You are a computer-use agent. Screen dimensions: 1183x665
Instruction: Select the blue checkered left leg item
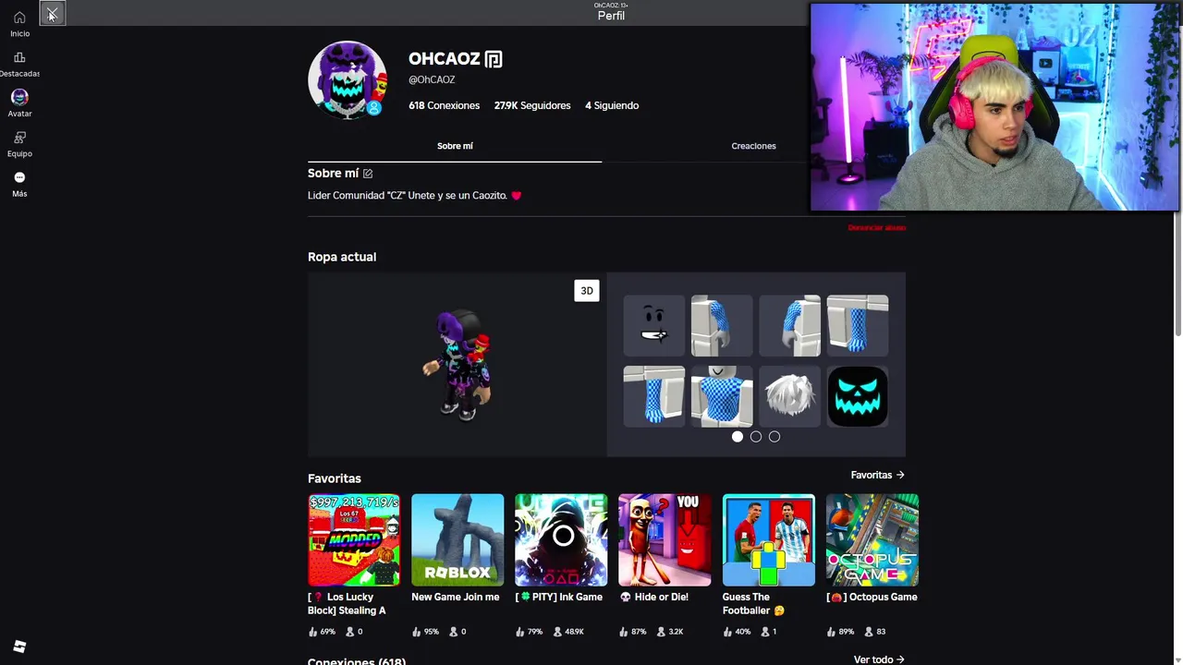coord(858,325)
